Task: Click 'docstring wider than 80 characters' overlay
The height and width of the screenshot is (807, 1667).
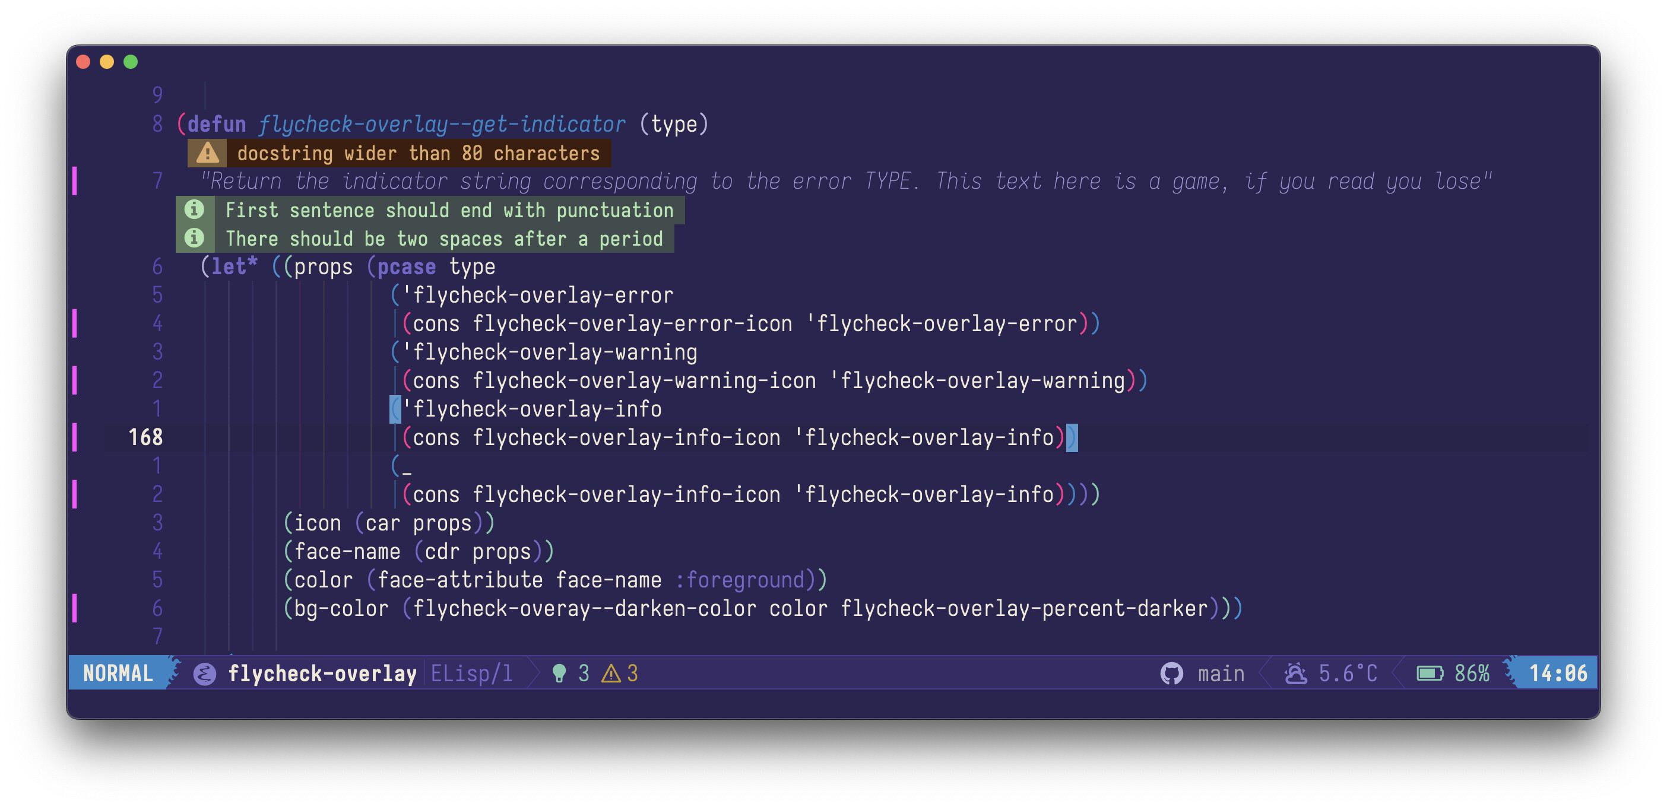Action: (418, 153)
